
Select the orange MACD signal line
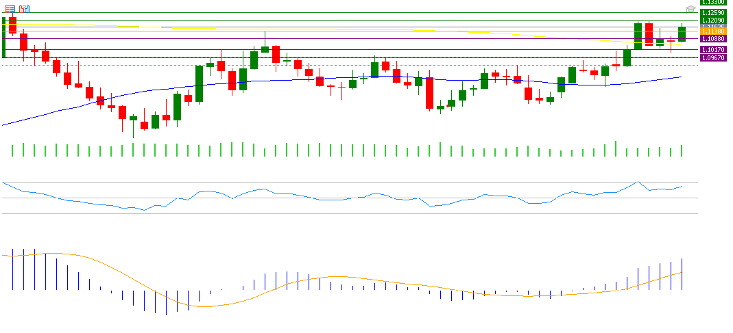coord(206,306)
